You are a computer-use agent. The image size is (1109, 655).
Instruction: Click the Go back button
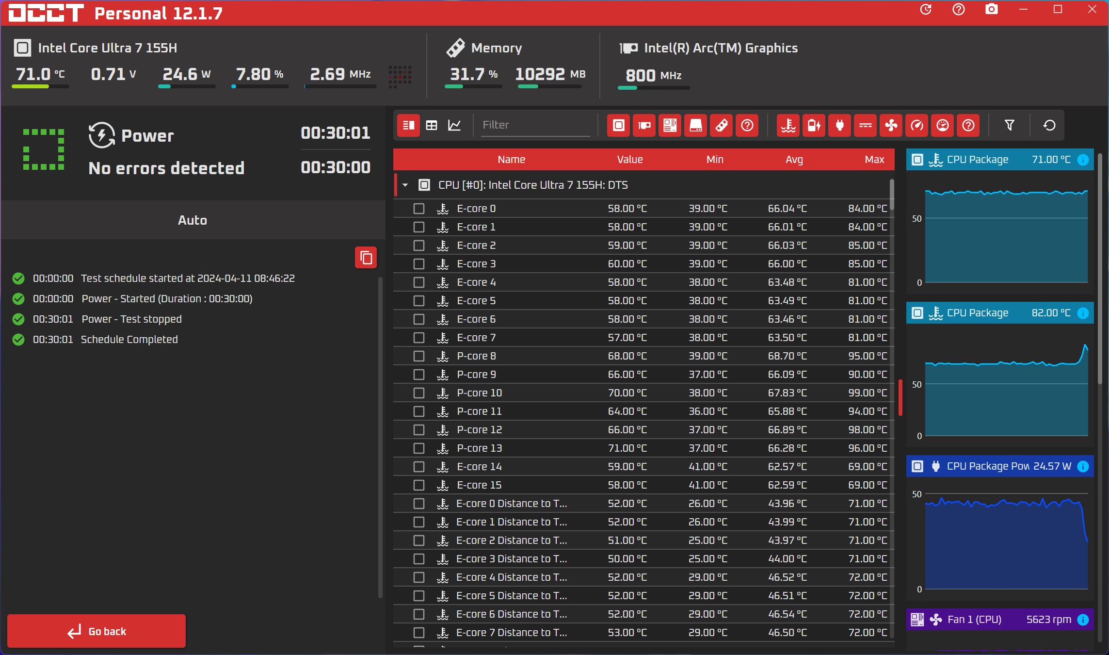point(96,631)
